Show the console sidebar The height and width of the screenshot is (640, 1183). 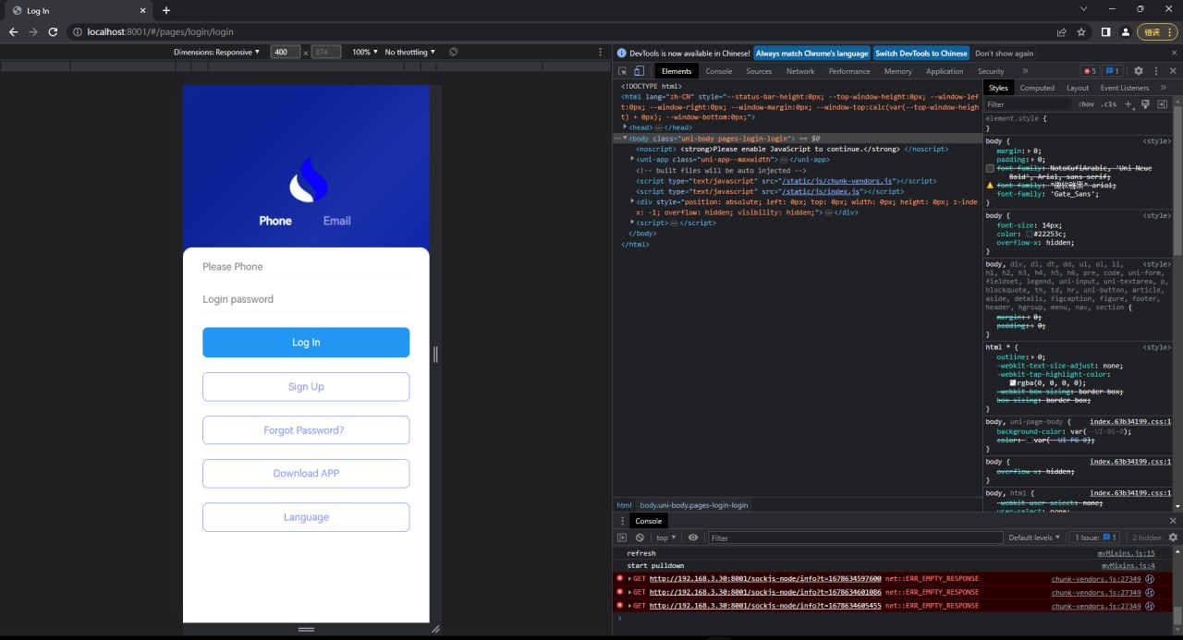point(622,537)
